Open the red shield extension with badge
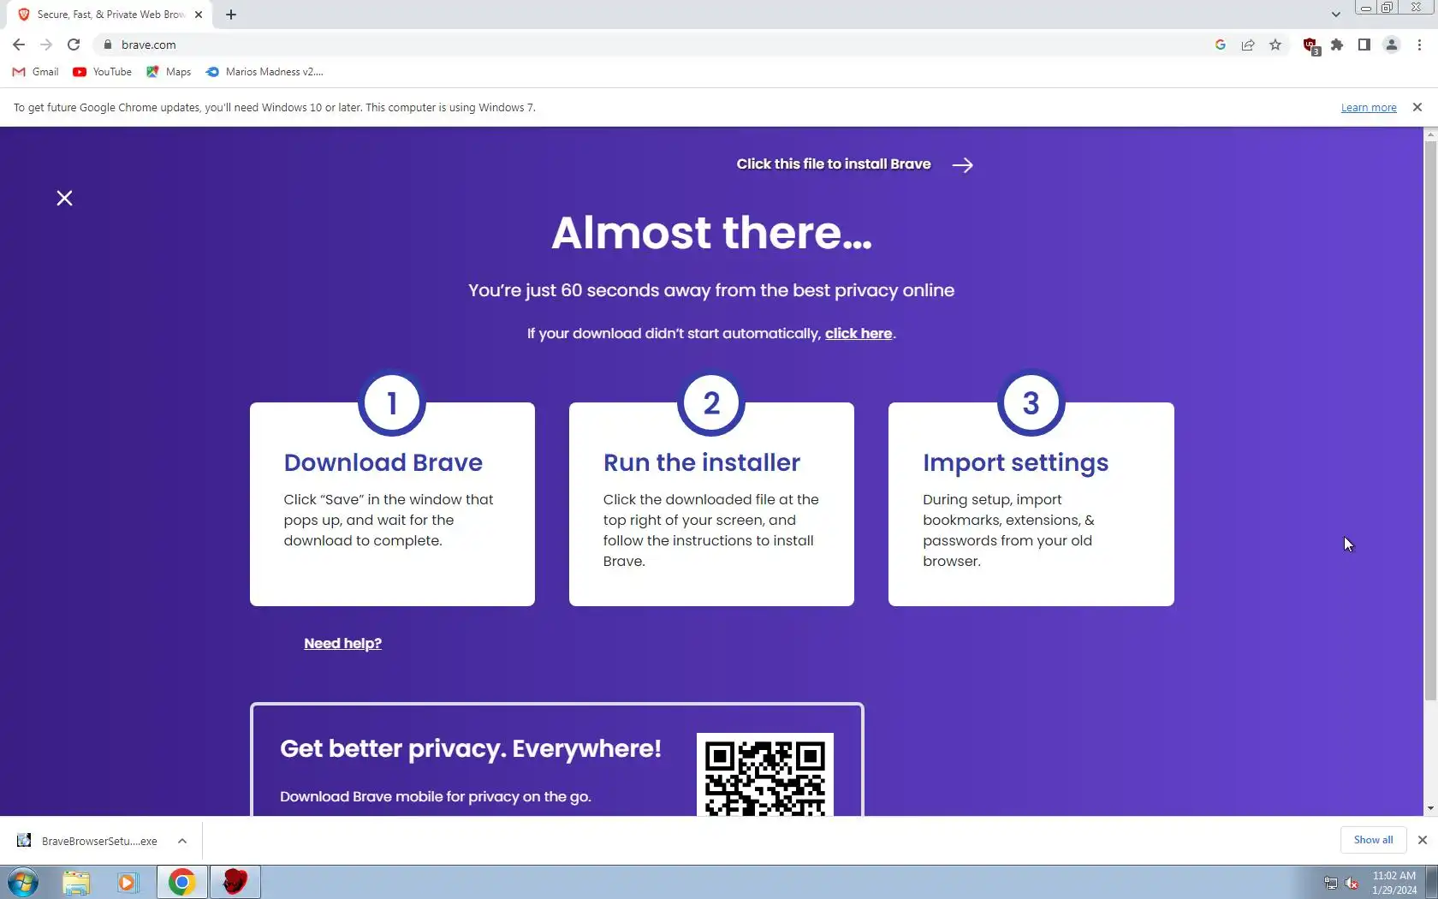 click(1310, 45)
